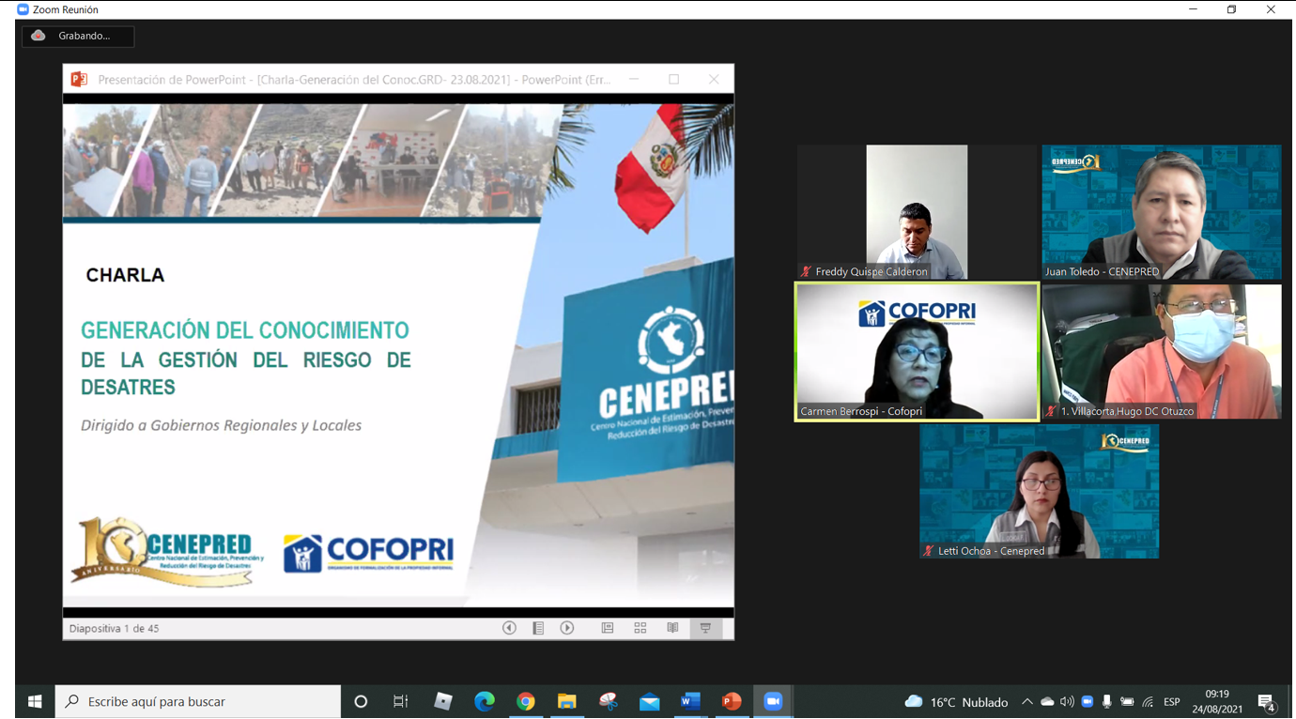Click microphone icon in system tray
1296x719 pixels.
pyautogui.click(x=1107, y=701)
